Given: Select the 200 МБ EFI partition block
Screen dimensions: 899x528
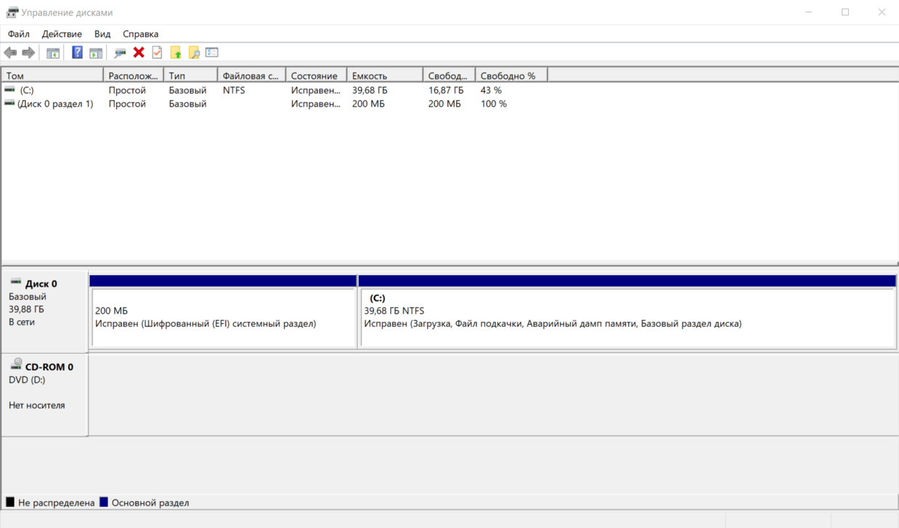Looking at the screenshot, I should [222, 317].
